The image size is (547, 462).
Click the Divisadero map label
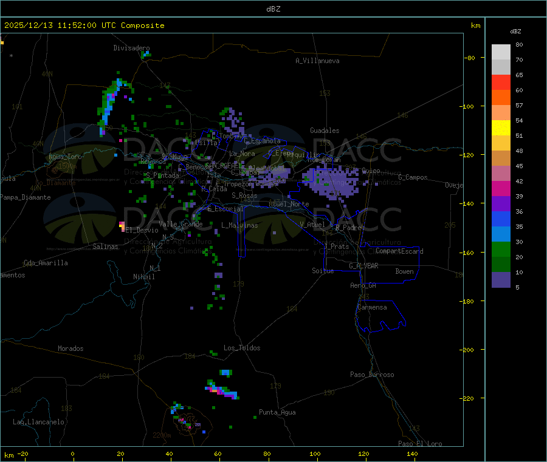coord(131,48)
